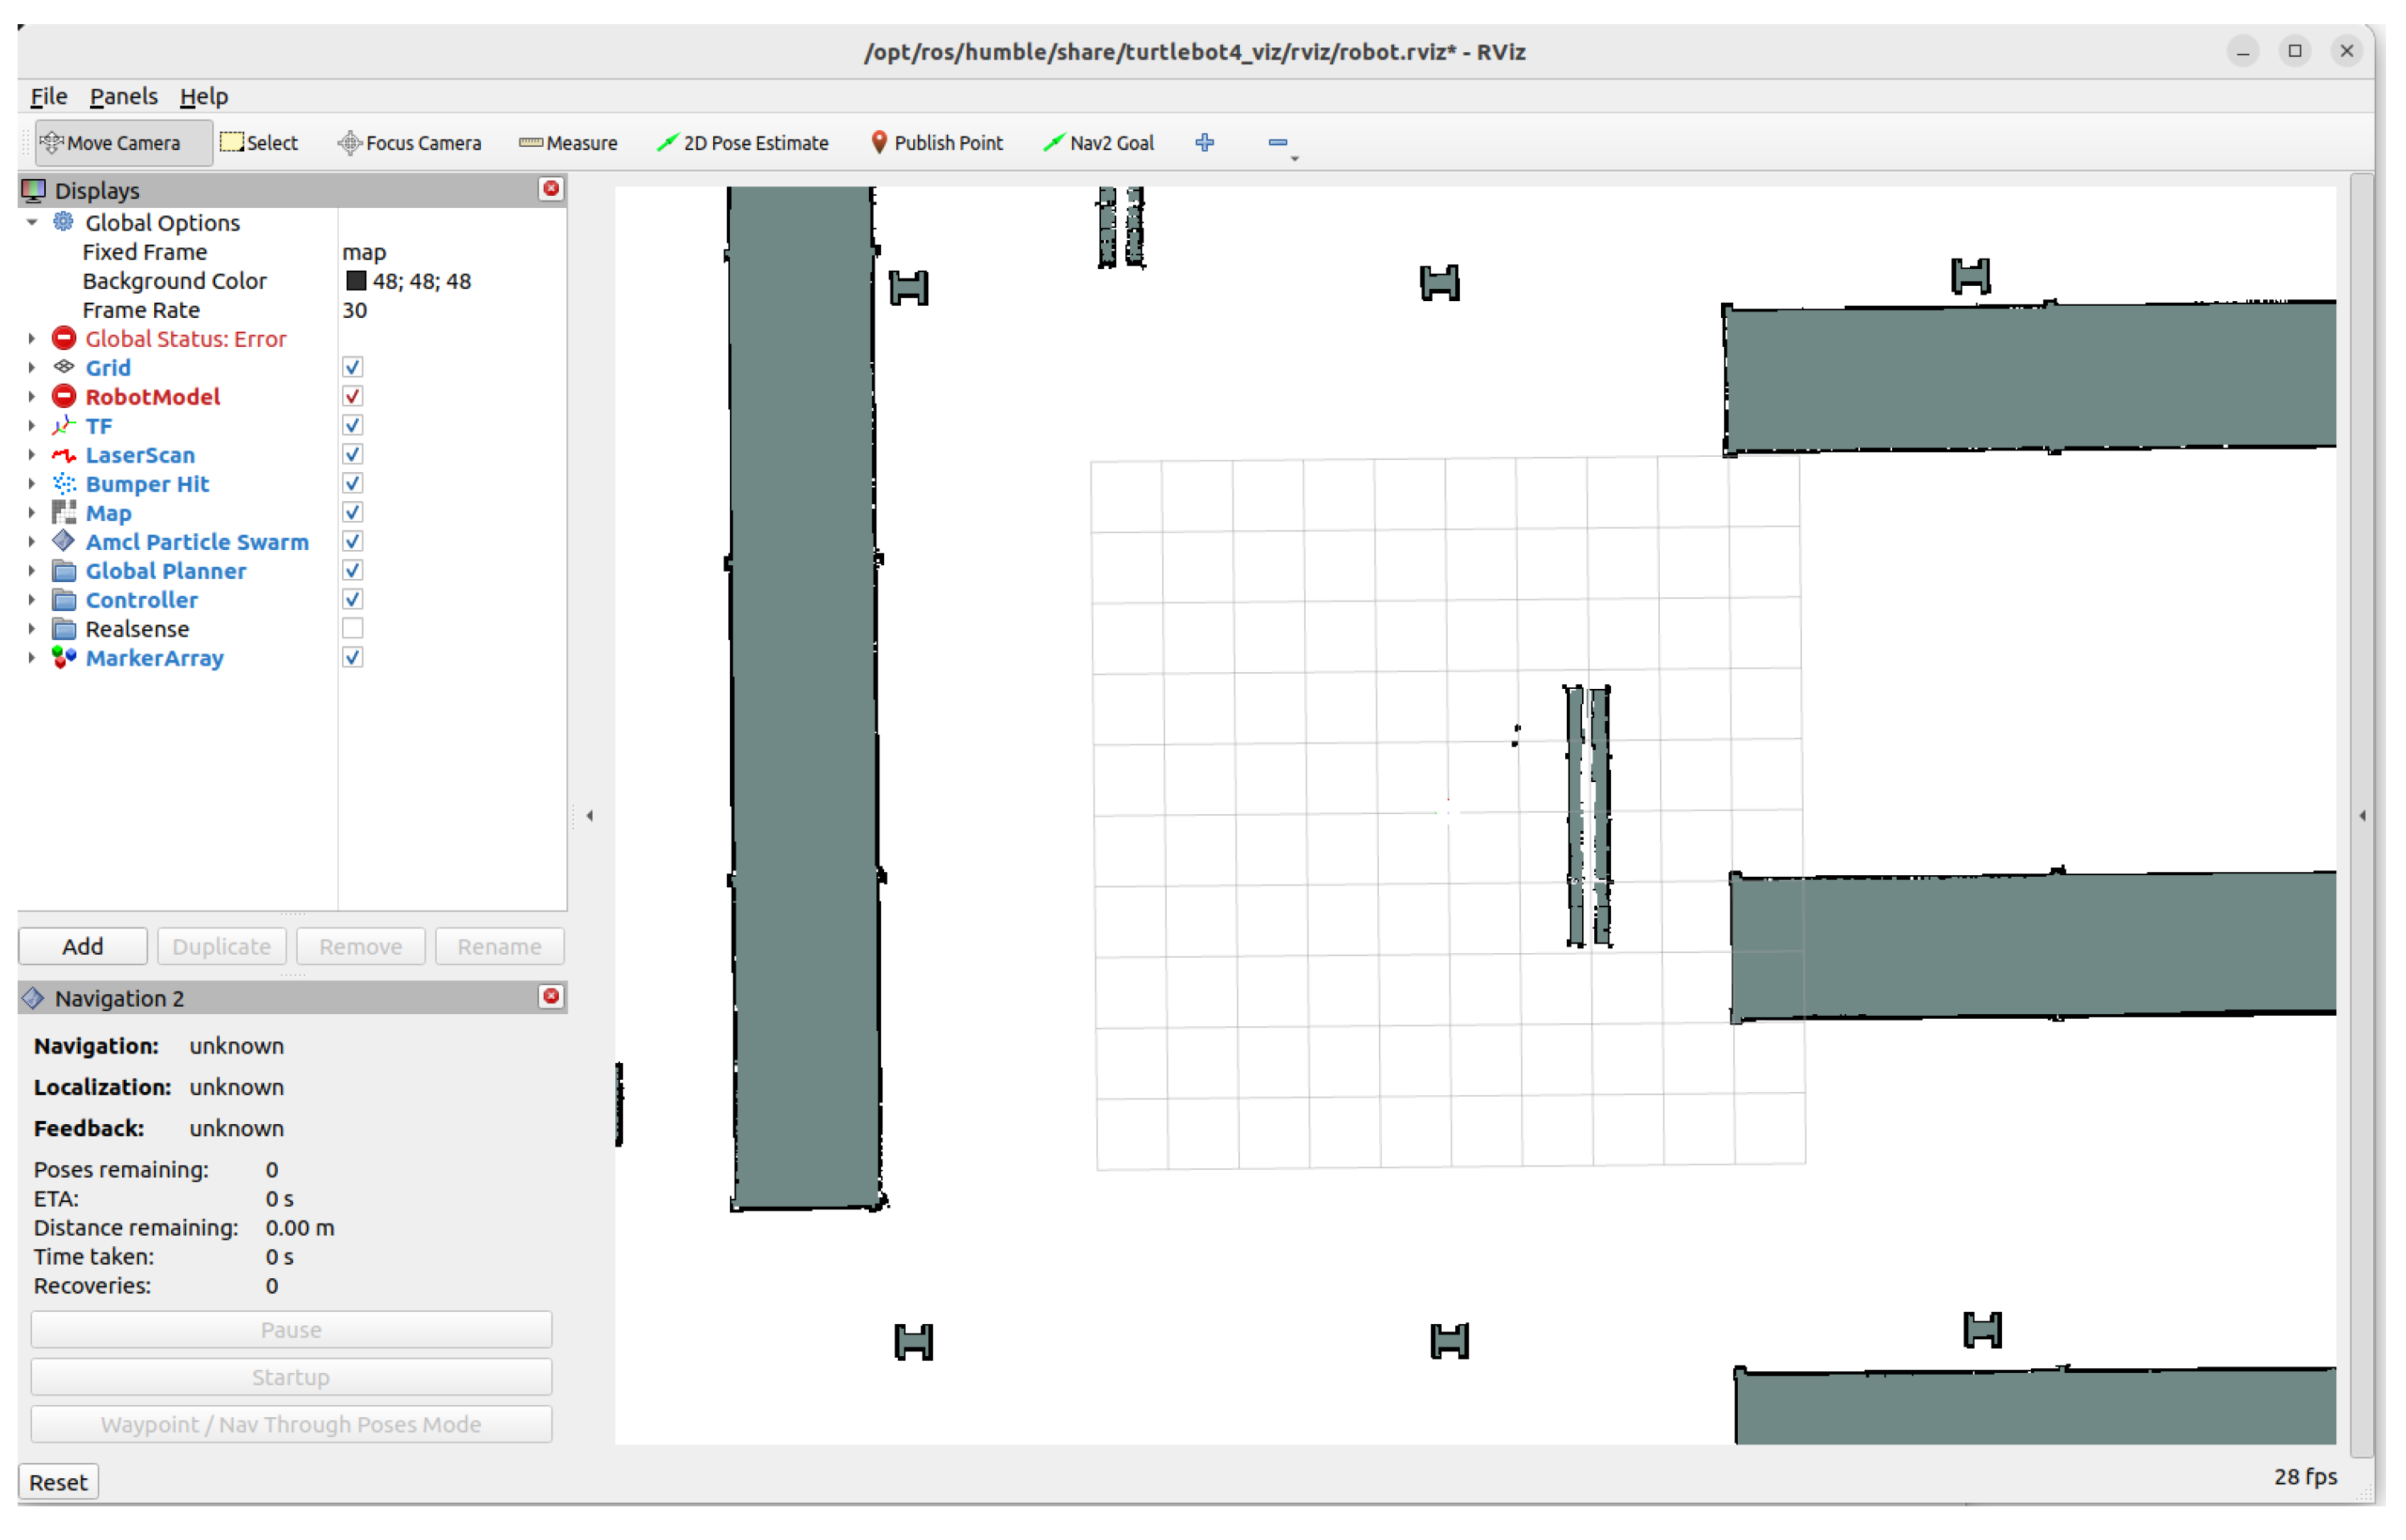
Task: Click the Measure ruler tool
Action: (x=568, y=143)
